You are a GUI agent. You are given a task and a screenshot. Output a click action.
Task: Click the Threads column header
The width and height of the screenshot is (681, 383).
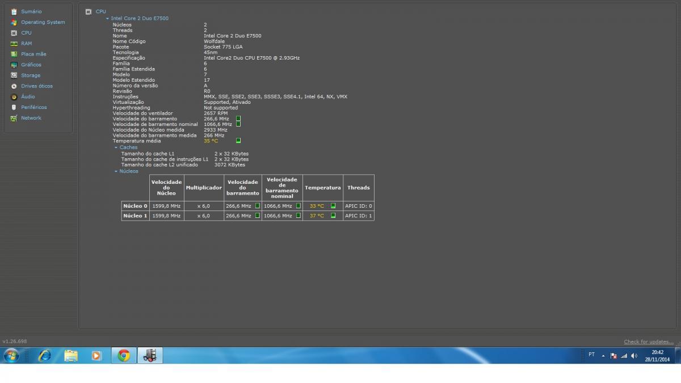point(359,188)
